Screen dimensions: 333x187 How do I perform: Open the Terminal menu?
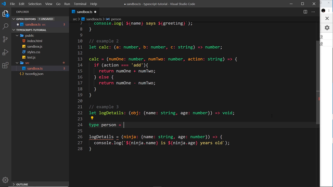point(80,4)
